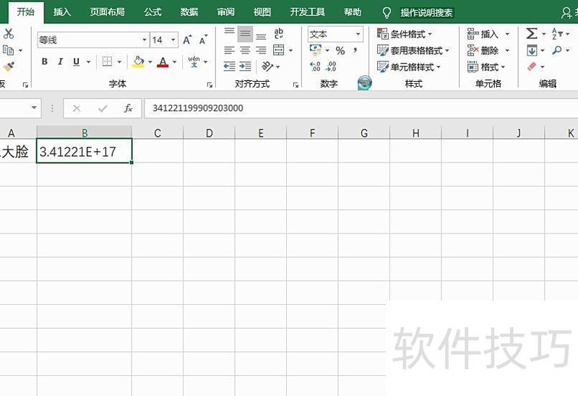Click the wrap text icon
The width and height of the screenshot is (578, 396).
(x=279, y=34)
